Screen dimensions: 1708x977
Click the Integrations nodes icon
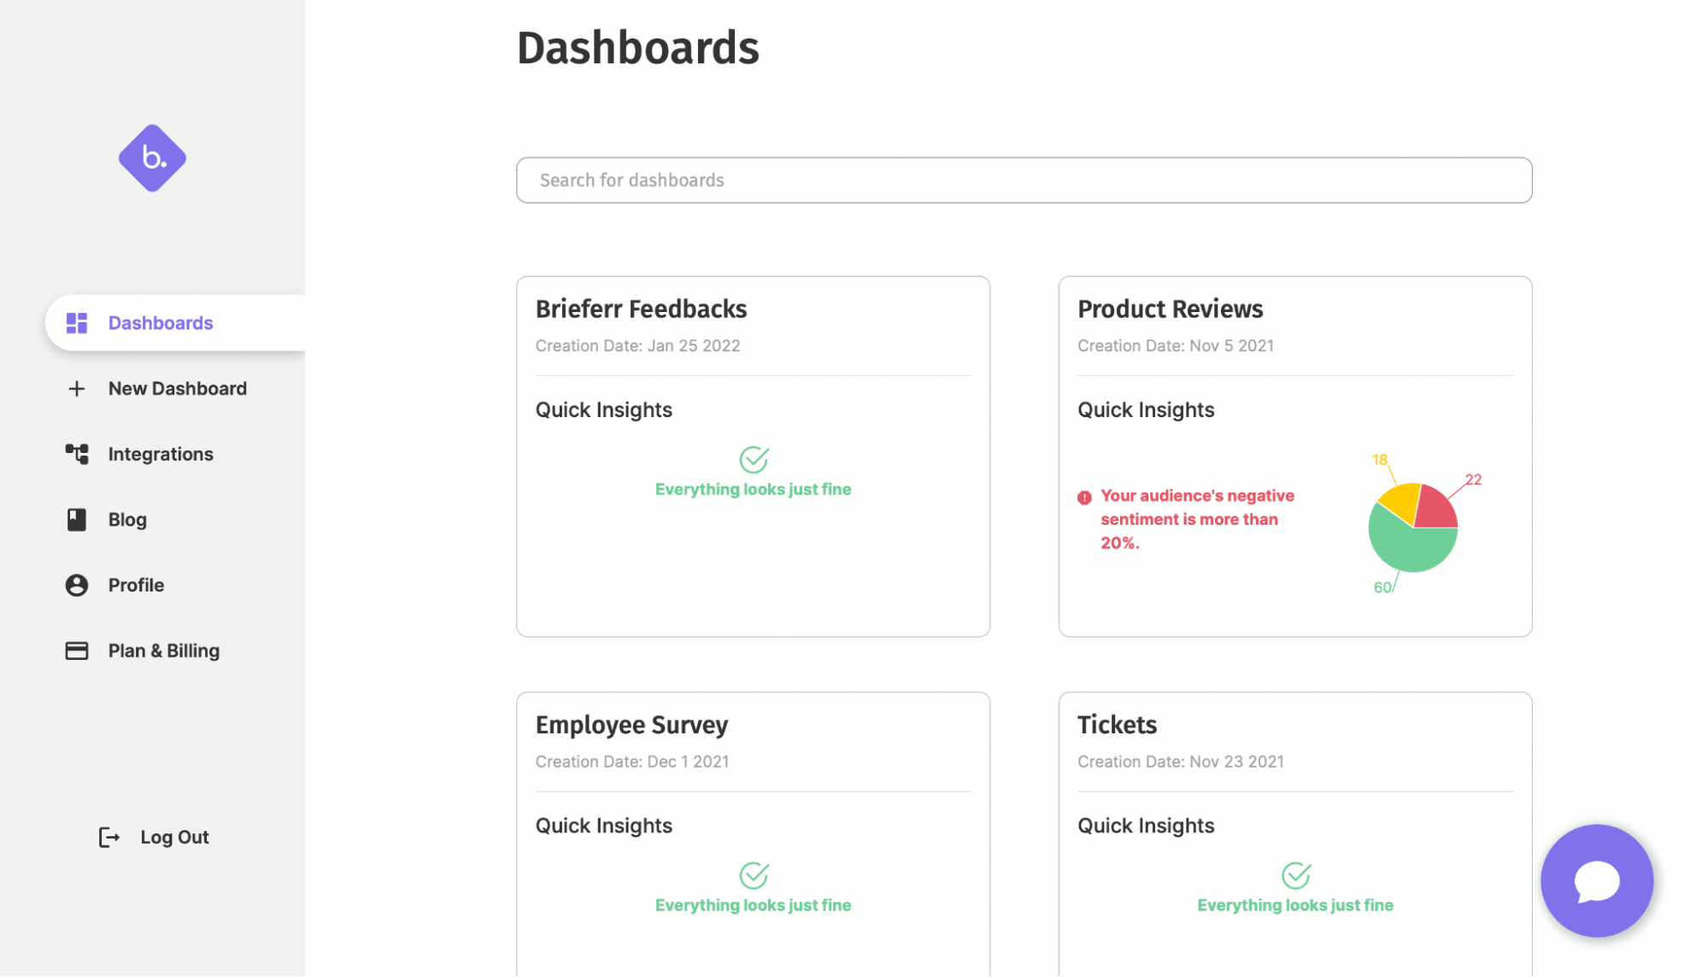coord(77,454)
